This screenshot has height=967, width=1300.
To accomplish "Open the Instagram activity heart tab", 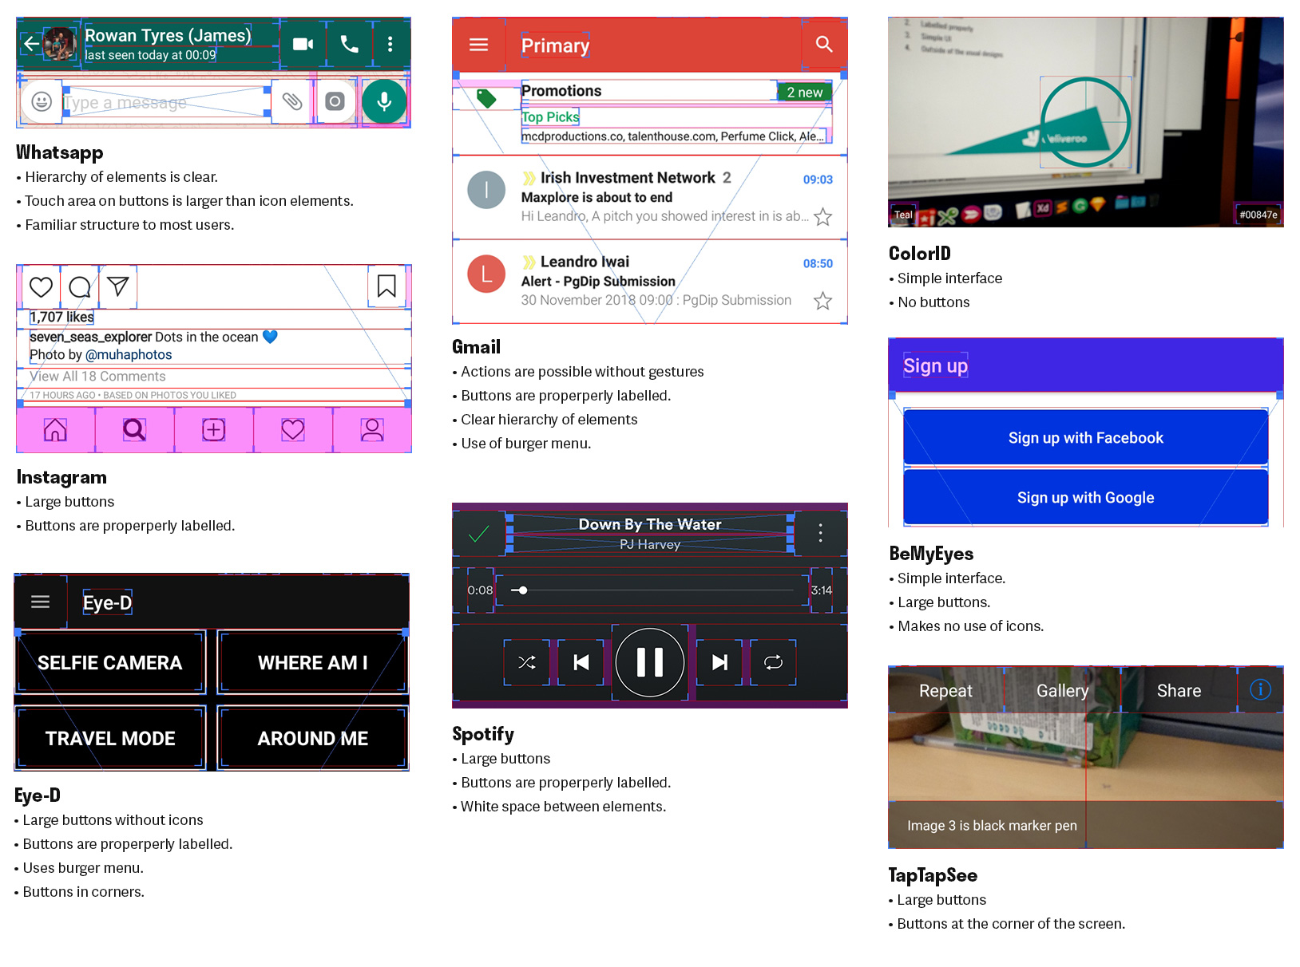I will pos(293,430).
